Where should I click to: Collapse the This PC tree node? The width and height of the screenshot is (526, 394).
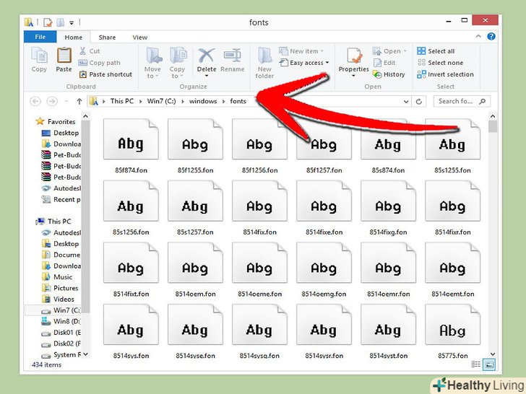click(x=33, y=222)
